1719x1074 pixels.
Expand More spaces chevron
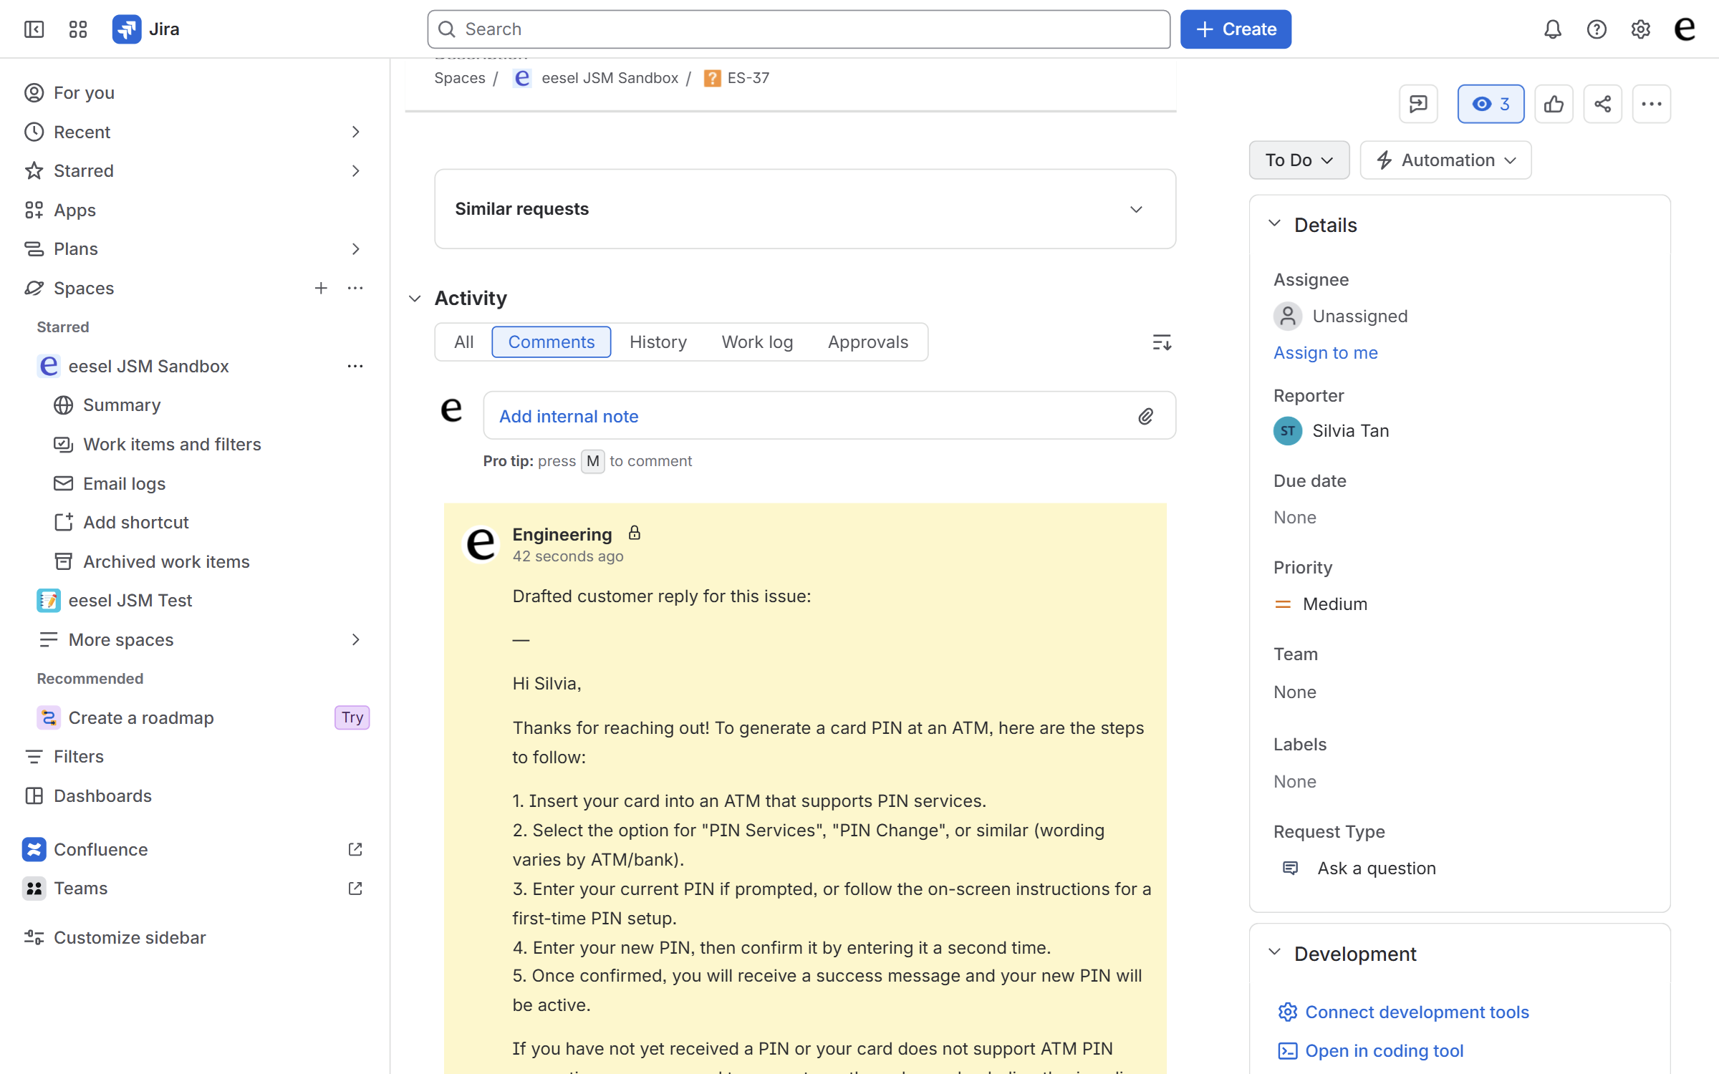click(356, 639)
